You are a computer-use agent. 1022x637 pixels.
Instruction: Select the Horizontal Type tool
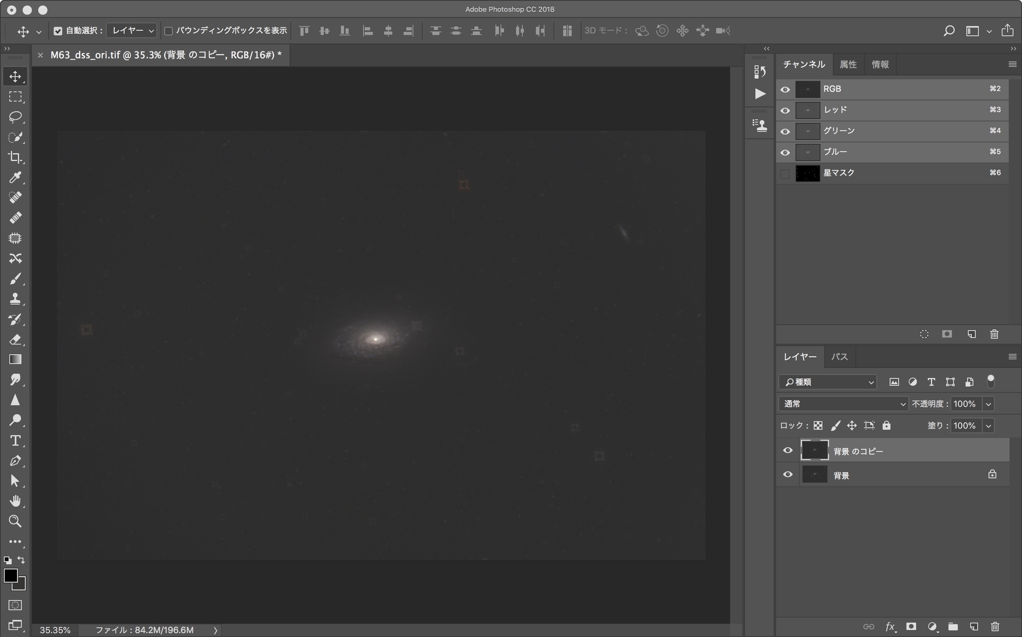(x=15, y=440)
